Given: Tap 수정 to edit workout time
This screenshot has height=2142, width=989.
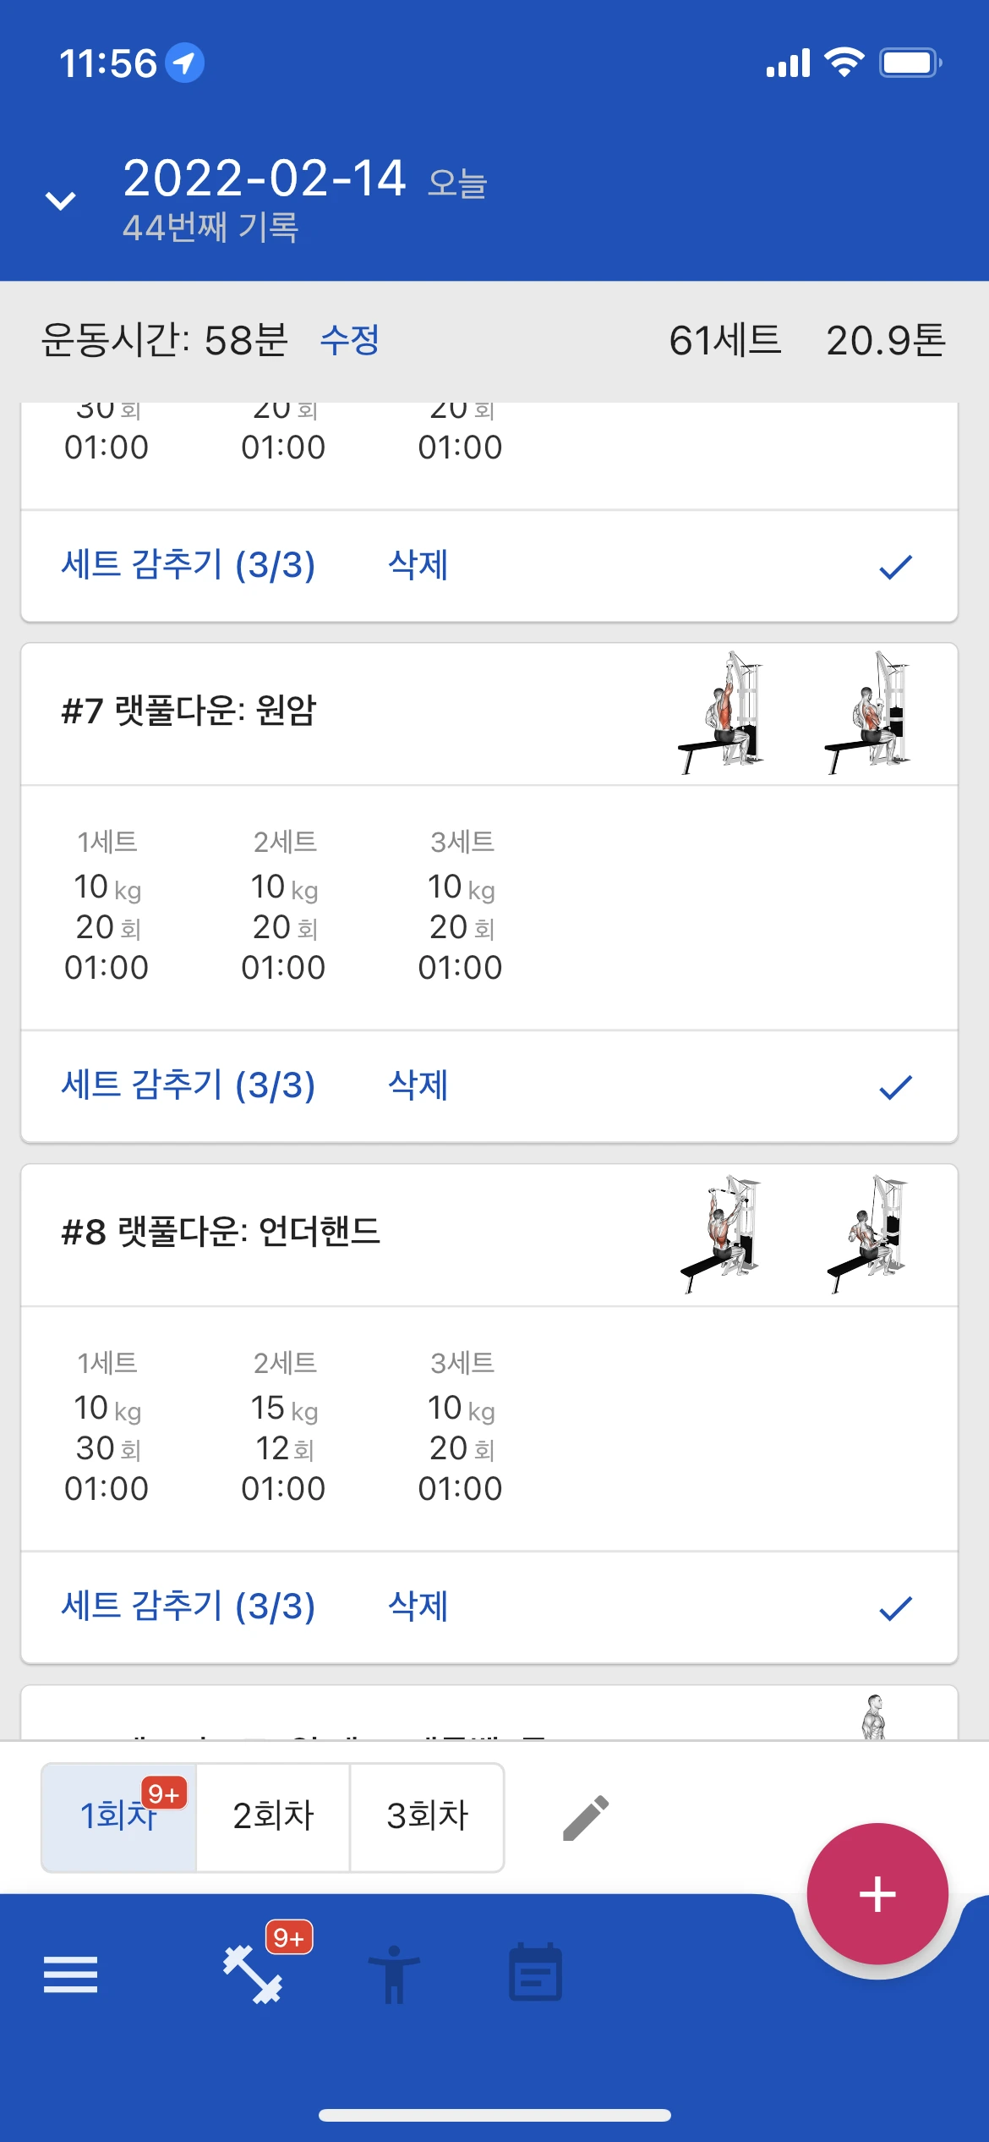Looking at the screenshot, I should (x=349, y=340).
